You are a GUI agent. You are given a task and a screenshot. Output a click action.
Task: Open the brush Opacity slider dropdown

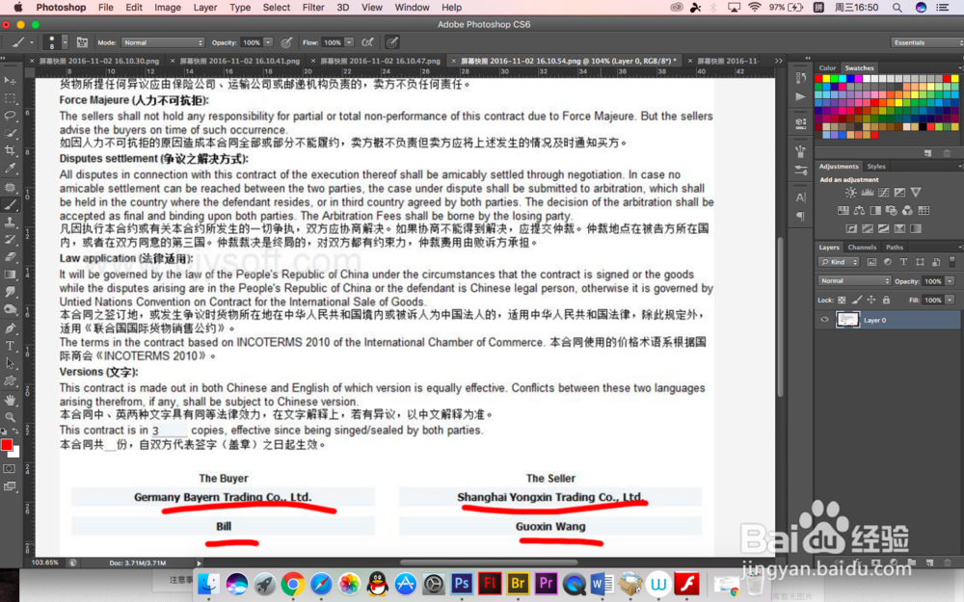[x=268, y=42]
